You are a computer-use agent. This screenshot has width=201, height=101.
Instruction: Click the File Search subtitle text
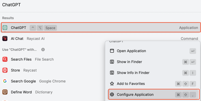click(x=44, y=59)
